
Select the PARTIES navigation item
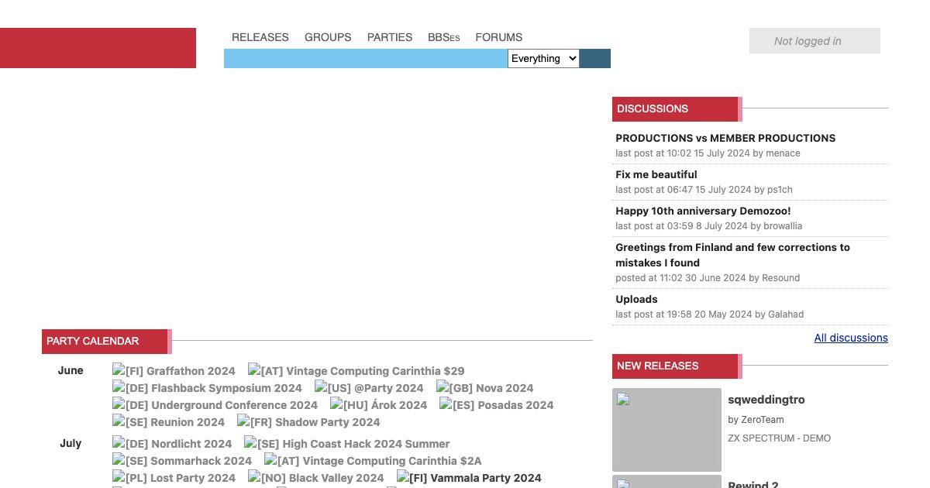click(x=390, y=37)
